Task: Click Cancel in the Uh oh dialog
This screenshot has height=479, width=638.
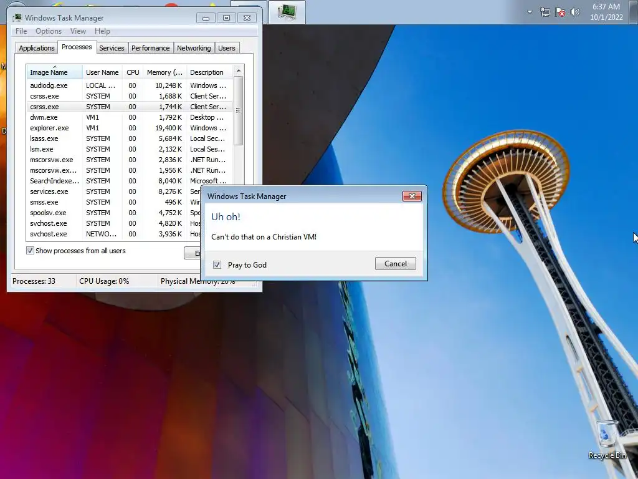Action: [396, 264]
